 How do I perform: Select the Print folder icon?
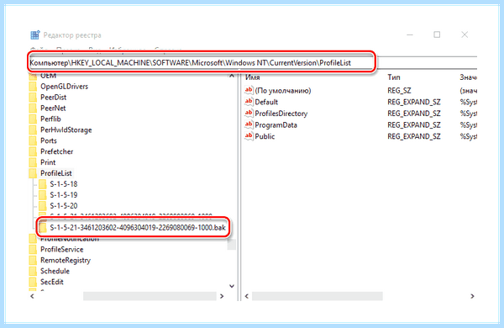click(x=33, y=162)
